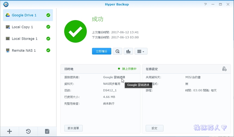This screenshot has height=137, width=234.
Task: Open the backup explorer clock-magnifier button
Action: [118, 51]
